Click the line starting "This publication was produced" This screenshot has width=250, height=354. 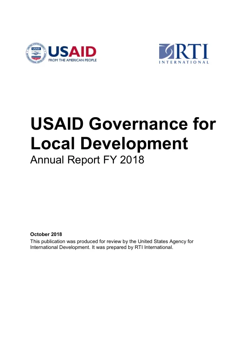tap(112, 241)
